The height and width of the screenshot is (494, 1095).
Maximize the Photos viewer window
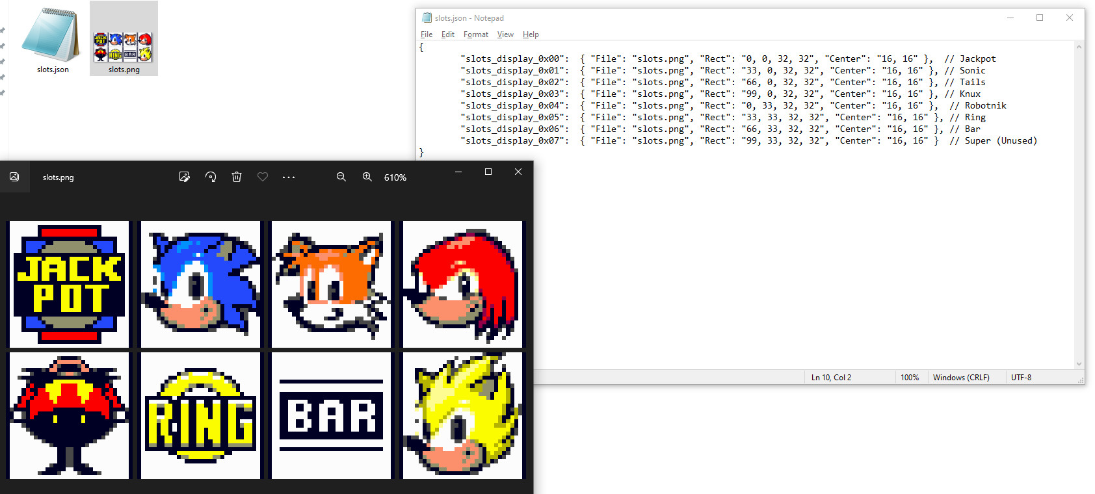(x=488, y=172)
